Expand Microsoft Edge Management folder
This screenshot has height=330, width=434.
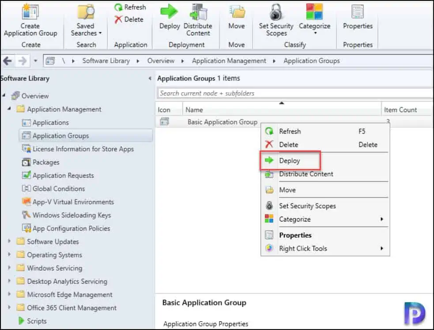coord(9,294)
